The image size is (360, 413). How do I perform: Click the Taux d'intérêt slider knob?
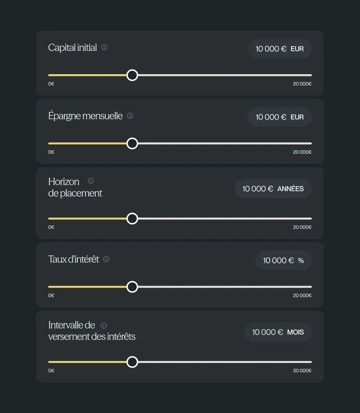point(132,287)
